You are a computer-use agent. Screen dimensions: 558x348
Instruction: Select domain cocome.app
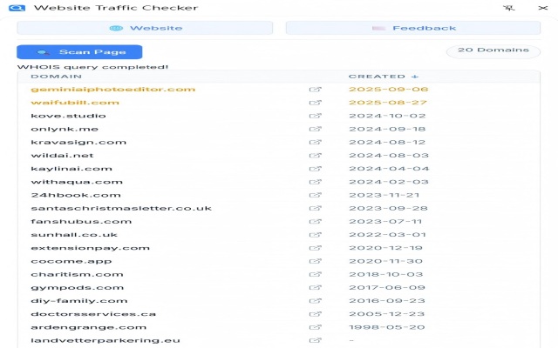tap(71, 261)
